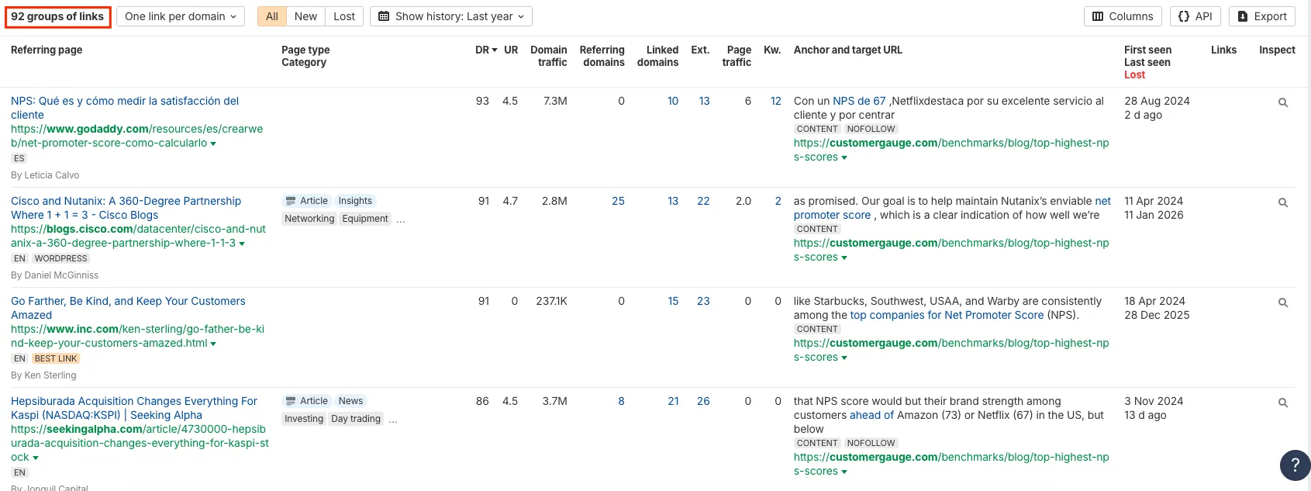Click the API button
Screen dimensions: 1311x491
pos(1195,16)
